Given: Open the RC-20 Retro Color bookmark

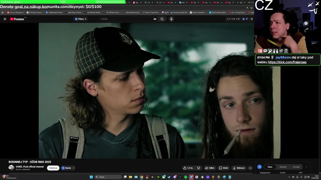Looking at the screenshot, I should point(112,12).
